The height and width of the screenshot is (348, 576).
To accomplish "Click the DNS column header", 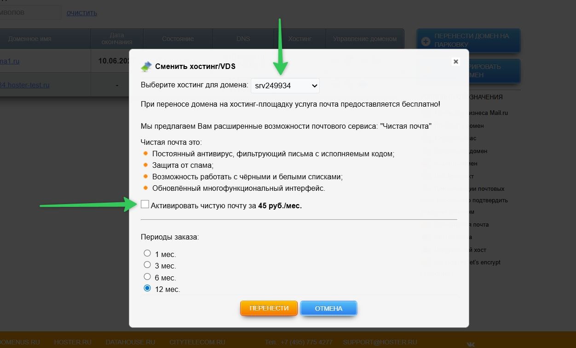I will [243, 39].
